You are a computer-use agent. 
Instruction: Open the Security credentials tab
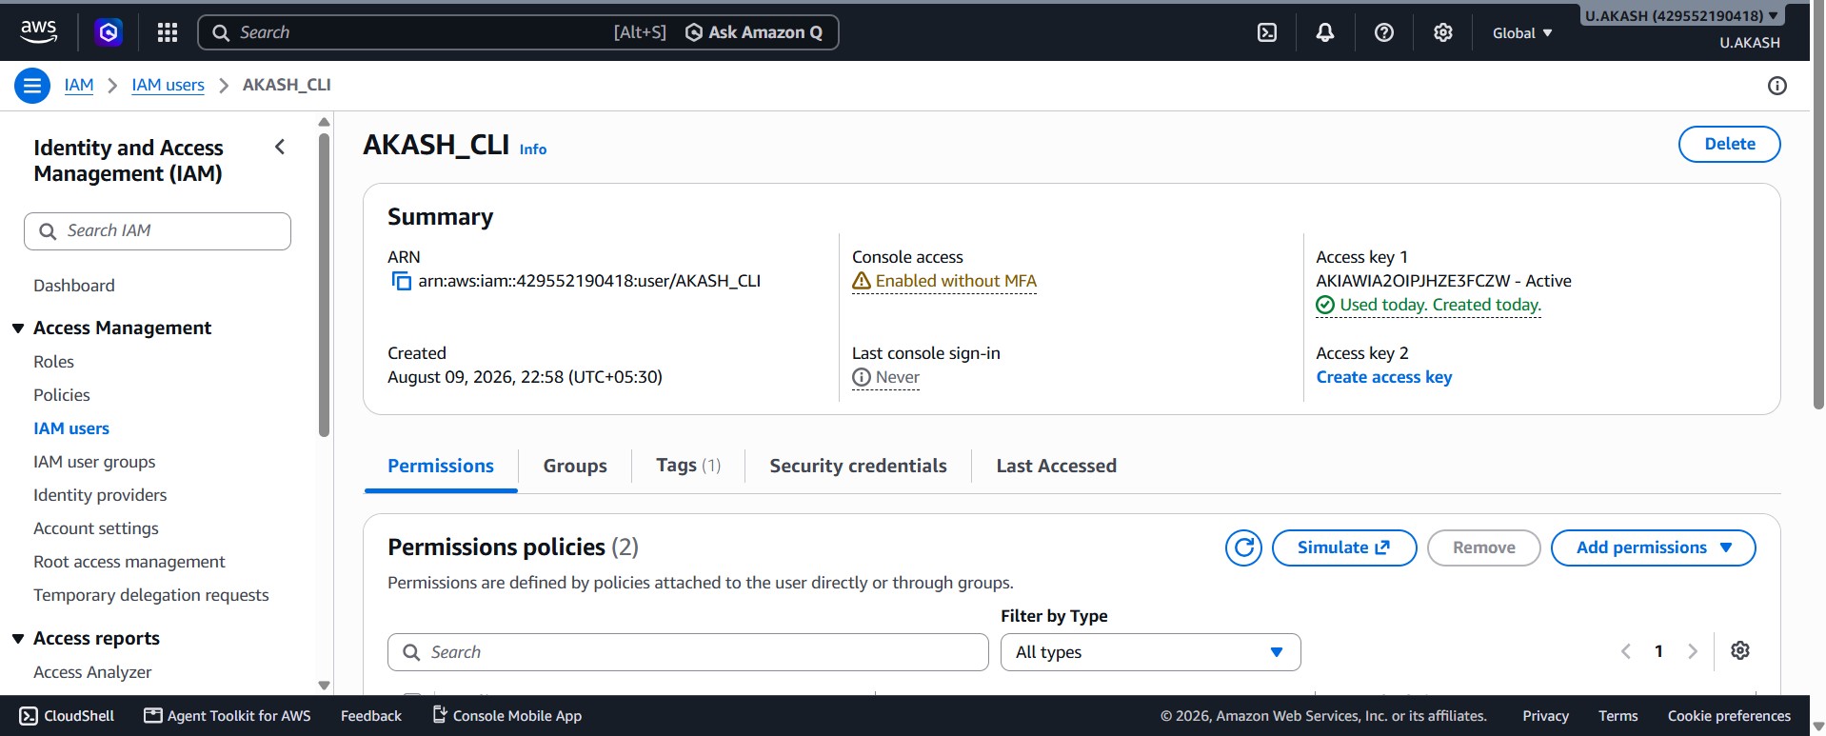[x=858, y=466]
